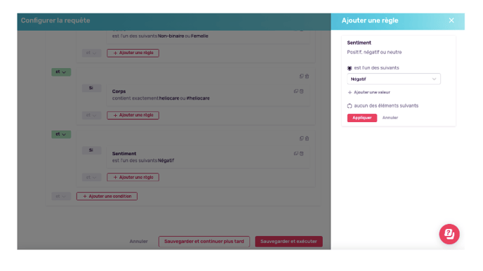The width and height of the screenshot is (483, 271).
Task: Click 'Sauvegarder et continuer plus tard'
Action: tap(204, 242)
